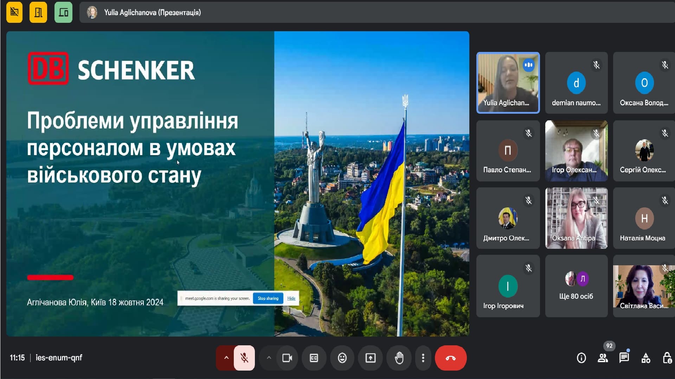
Task: Click the green devices icon at top
Action: pos(63,13)
